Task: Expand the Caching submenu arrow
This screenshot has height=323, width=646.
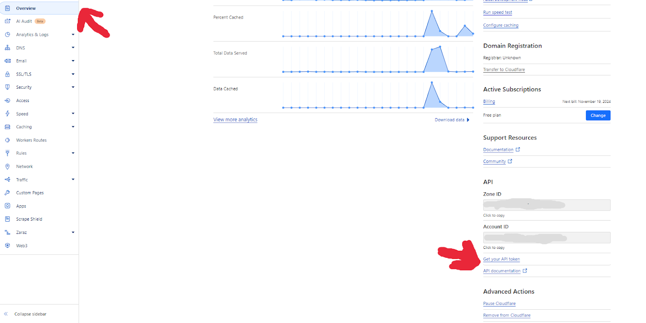Action: pos(73,127)
